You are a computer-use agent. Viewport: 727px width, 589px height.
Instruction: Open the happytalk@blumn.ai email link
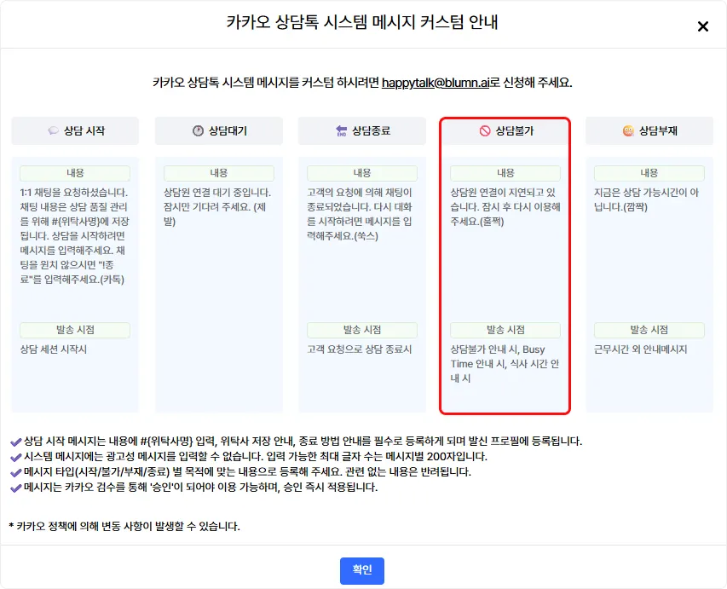pyautogui.click(x=436, y=83)
